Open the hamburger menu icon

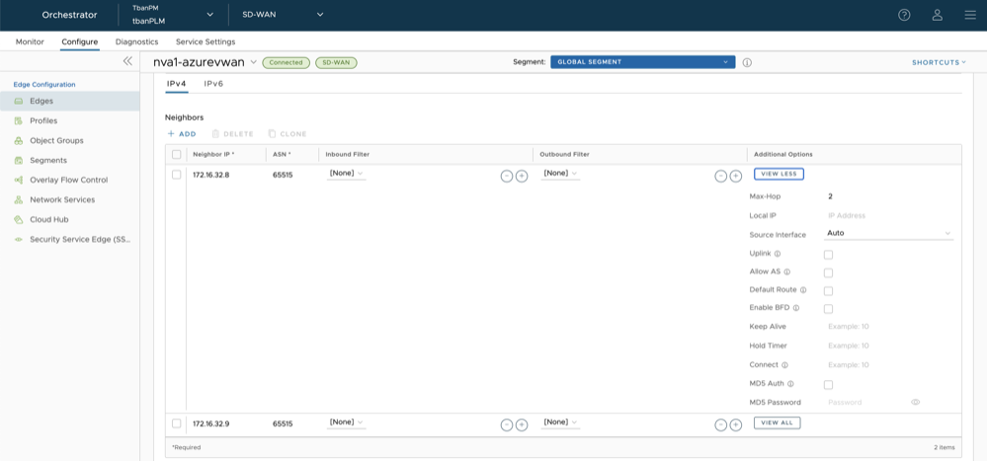pyautogui.click(x=969, y=15)
